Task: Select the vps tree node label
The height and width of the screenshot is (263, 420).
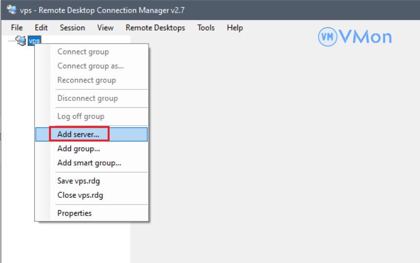Action: click(x=34, y=41)
